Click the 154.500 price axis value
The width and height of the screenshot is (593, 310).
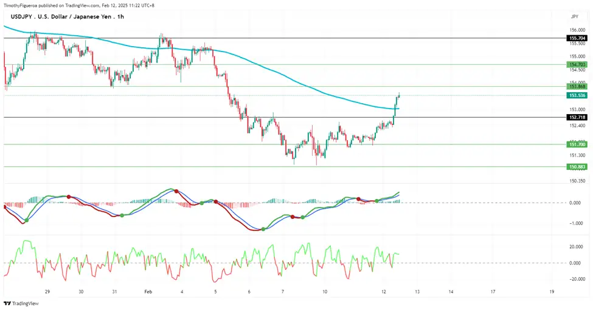577,70
